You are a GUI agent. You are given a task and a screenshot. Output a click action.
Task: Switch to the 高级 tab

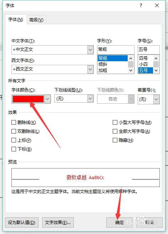[x=36, y=20]
